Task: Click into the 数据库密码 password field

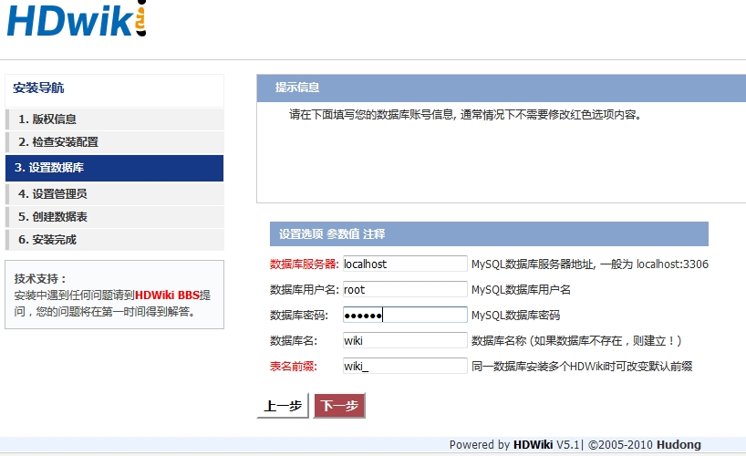Action: (x=404, y=315)
